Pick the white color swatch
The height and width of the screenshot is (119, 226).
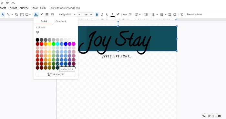click(x=74, y=40)
